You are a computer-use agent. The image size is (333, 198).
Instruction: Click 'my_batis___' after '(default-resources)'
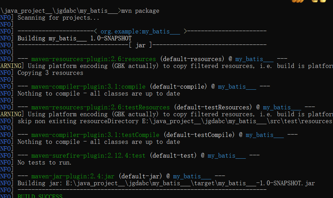point(255,59)
